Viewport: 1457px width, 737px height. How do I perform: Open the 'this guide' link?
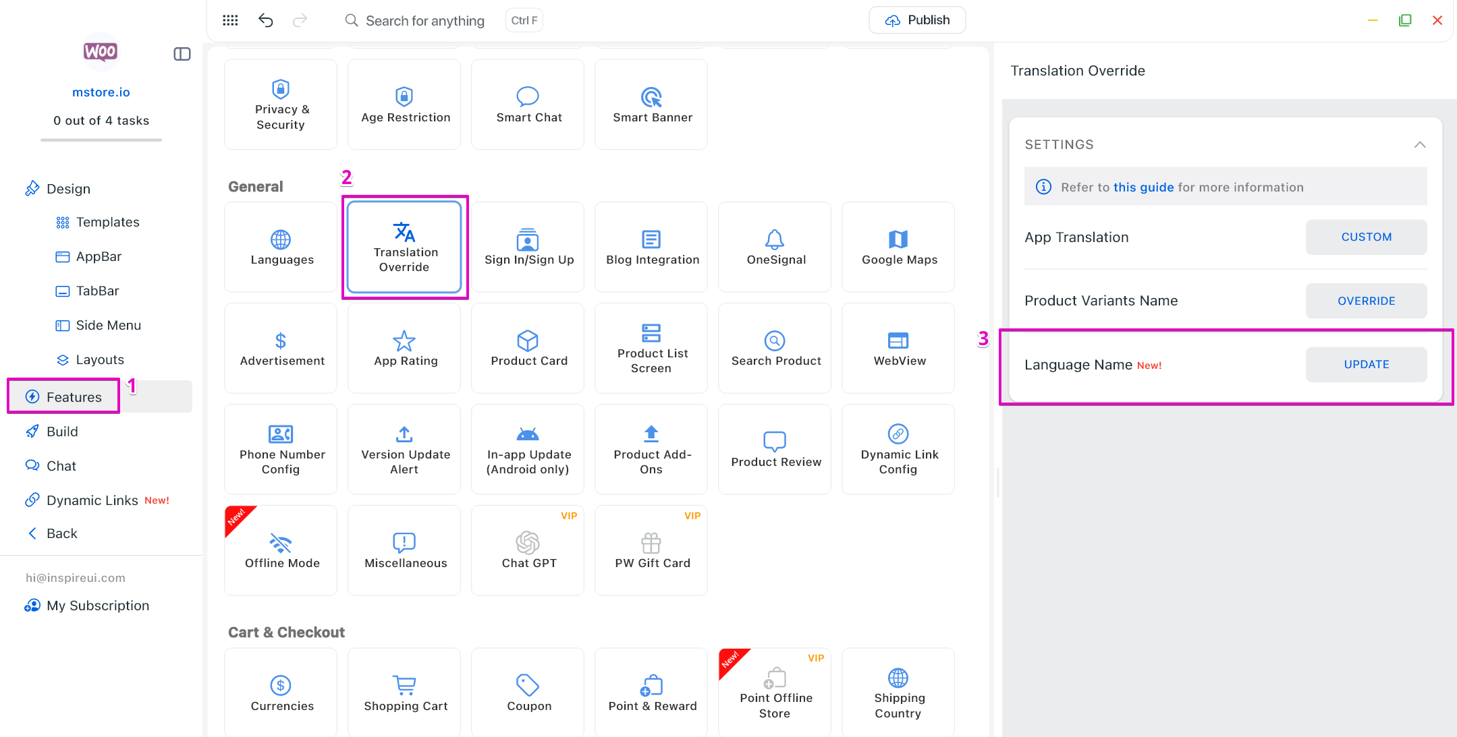(x=1143, y=187)
